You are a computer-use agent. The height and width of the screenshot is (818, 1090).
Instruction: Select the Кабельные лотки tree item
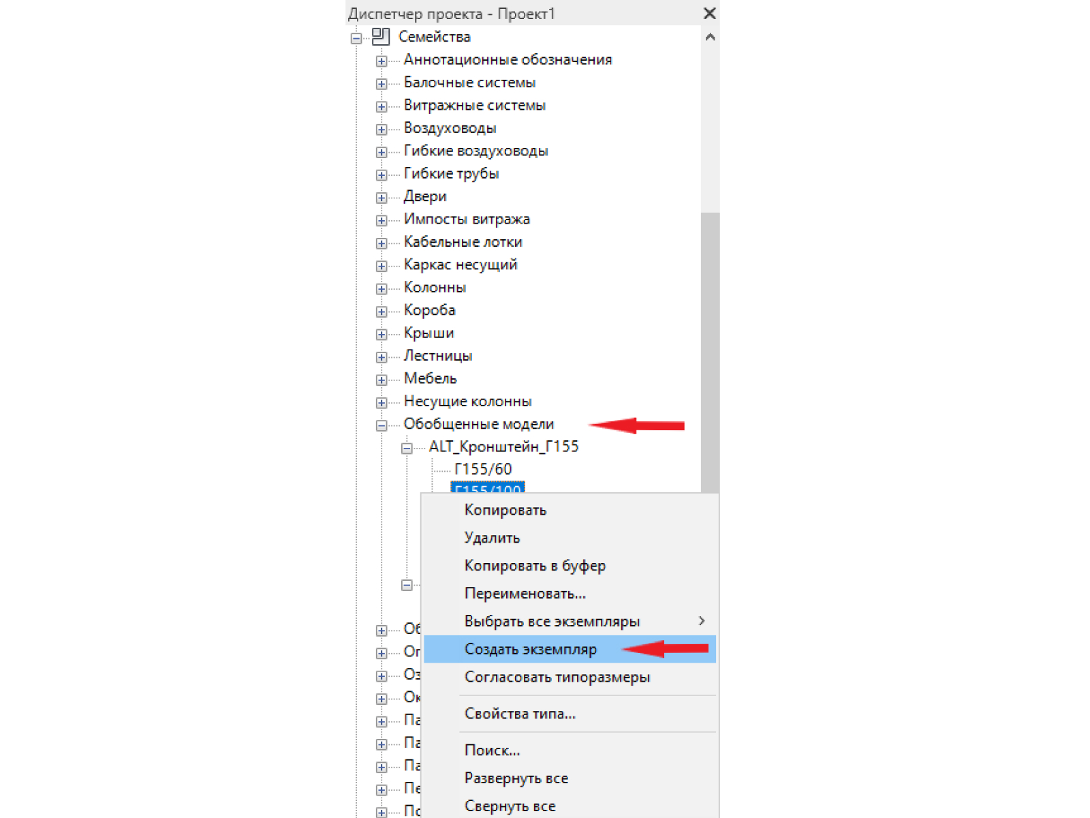[x=463, y=242]
